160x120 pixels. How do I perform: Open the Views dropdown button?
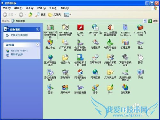click(68, 15)
